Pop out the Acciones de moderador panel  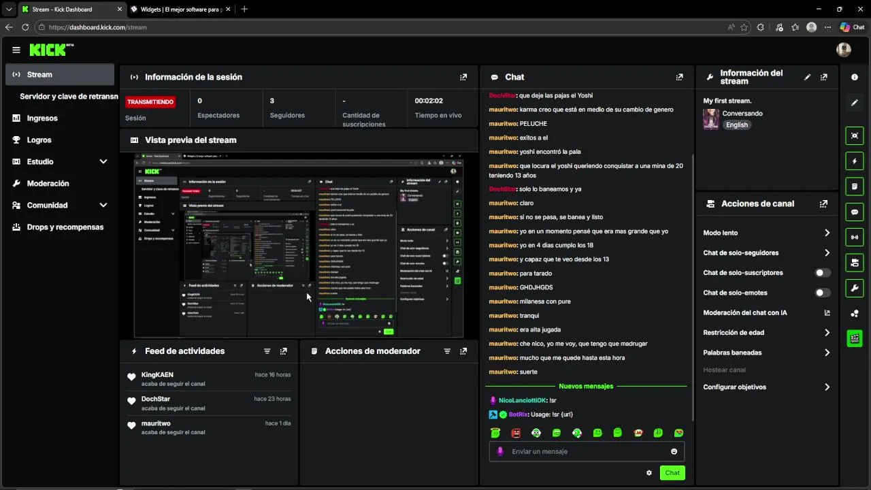coord(463,351)
